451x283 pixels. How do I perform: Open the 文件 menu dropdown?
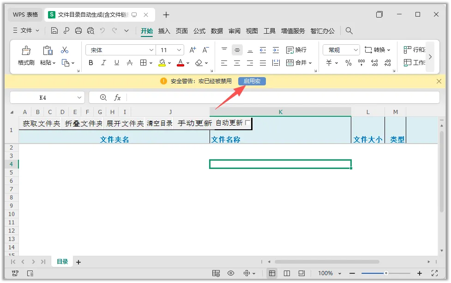[x=26, y=30]
